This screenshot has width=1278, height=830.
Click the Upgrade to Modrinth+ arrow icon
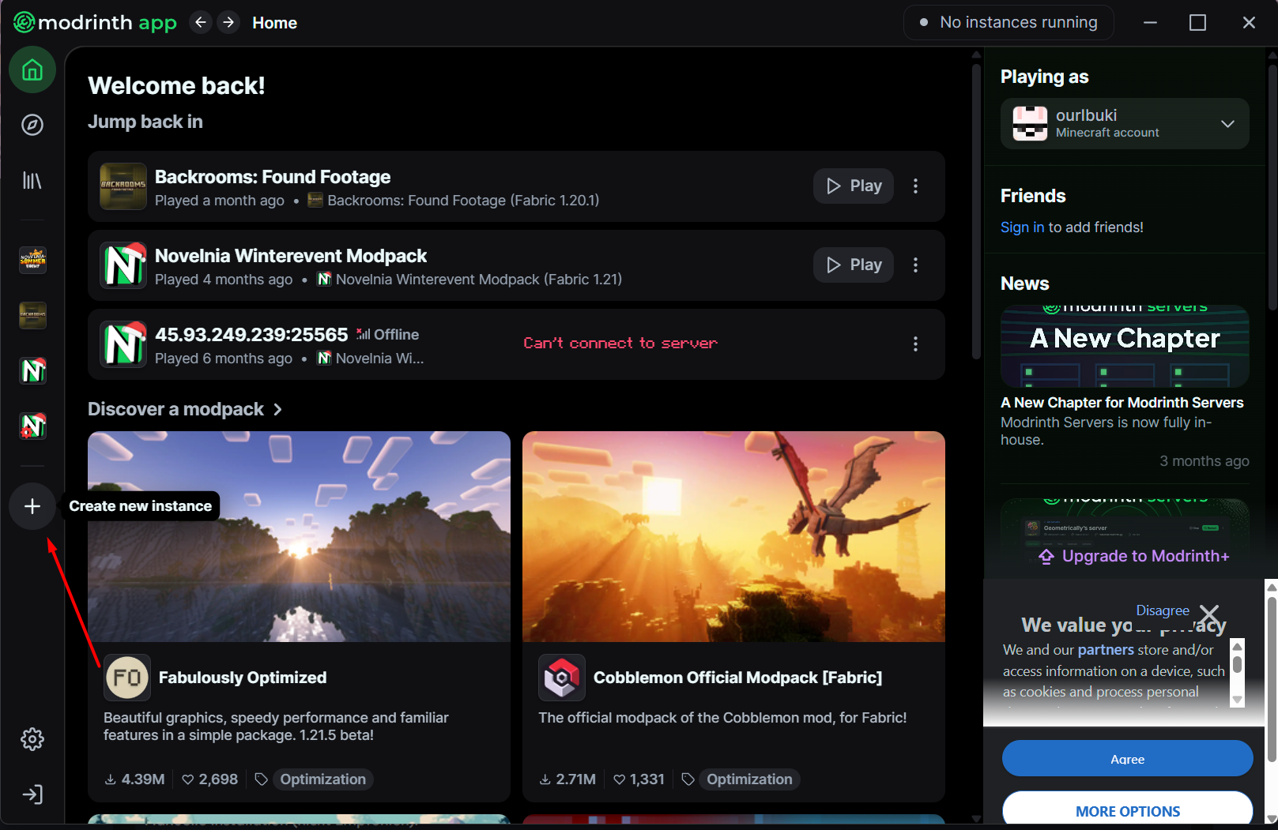tap(1046, 557)
